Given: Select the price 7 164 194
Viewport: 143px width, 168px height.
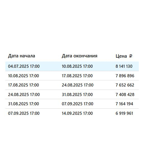Looking at the screenshot, I should point(124,104).
